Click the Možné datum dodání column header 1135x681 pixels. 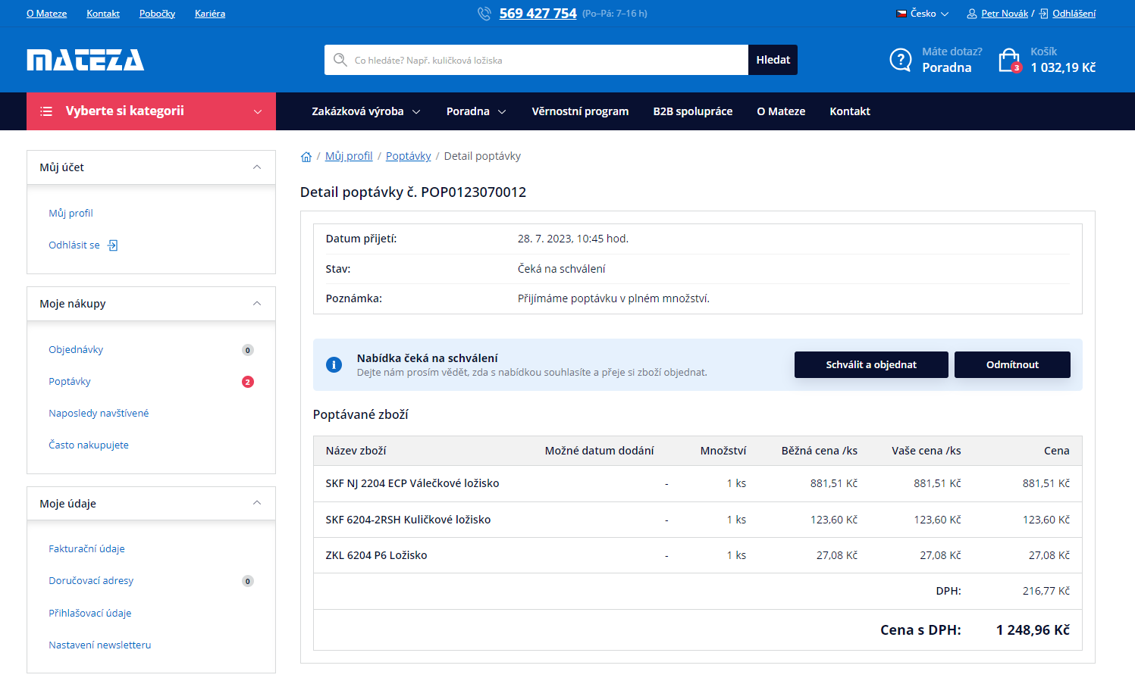coord(599,451)
